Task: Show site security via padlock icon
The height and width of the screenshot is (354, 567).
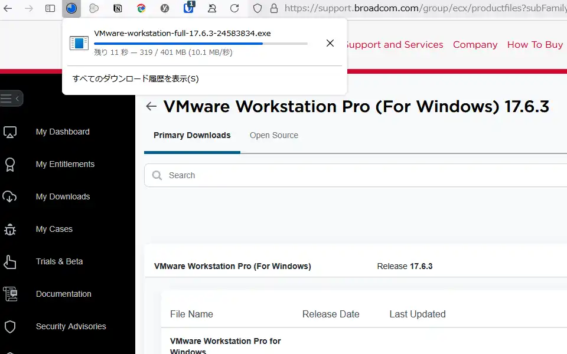Action: (x=274, y=8)
